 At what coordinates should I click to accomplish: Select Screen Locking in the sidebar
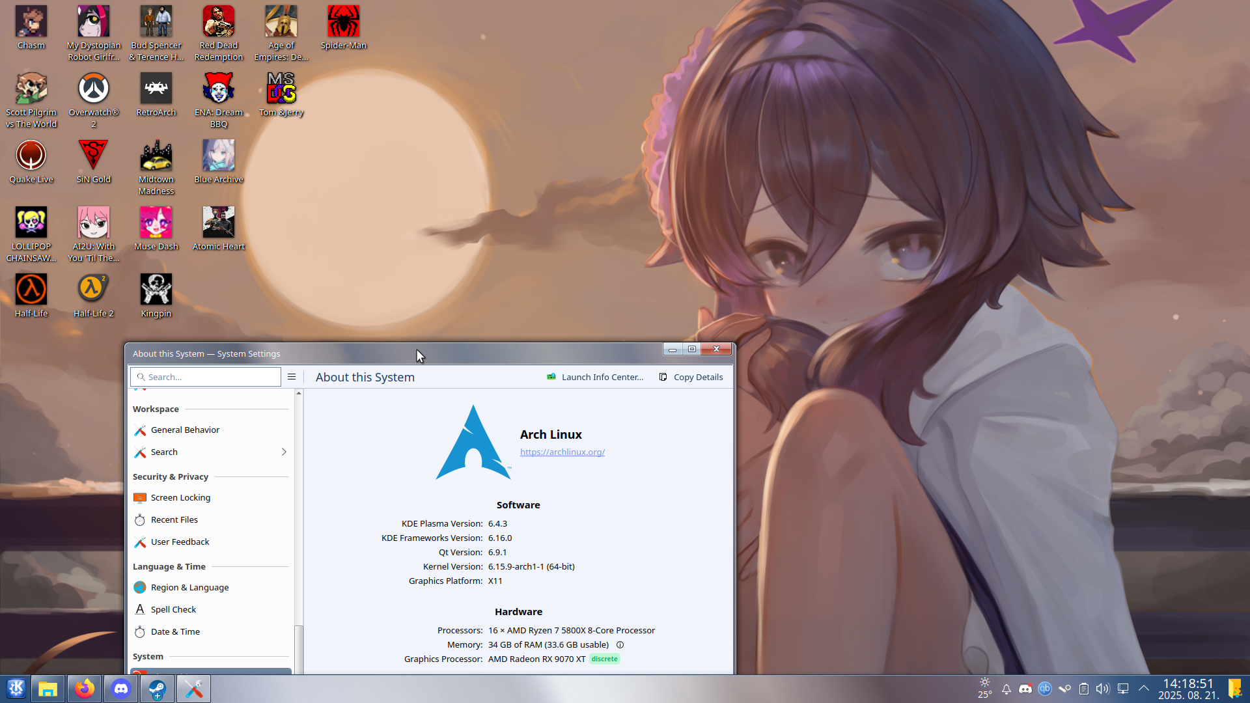180,497
